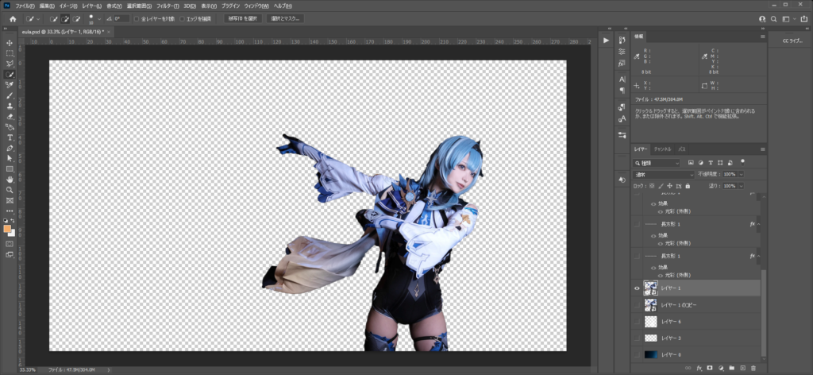The height and width of the screenshot is (375, 813).
Task: Open the ファイル(F) menu
Action: [x=25, y=6]
